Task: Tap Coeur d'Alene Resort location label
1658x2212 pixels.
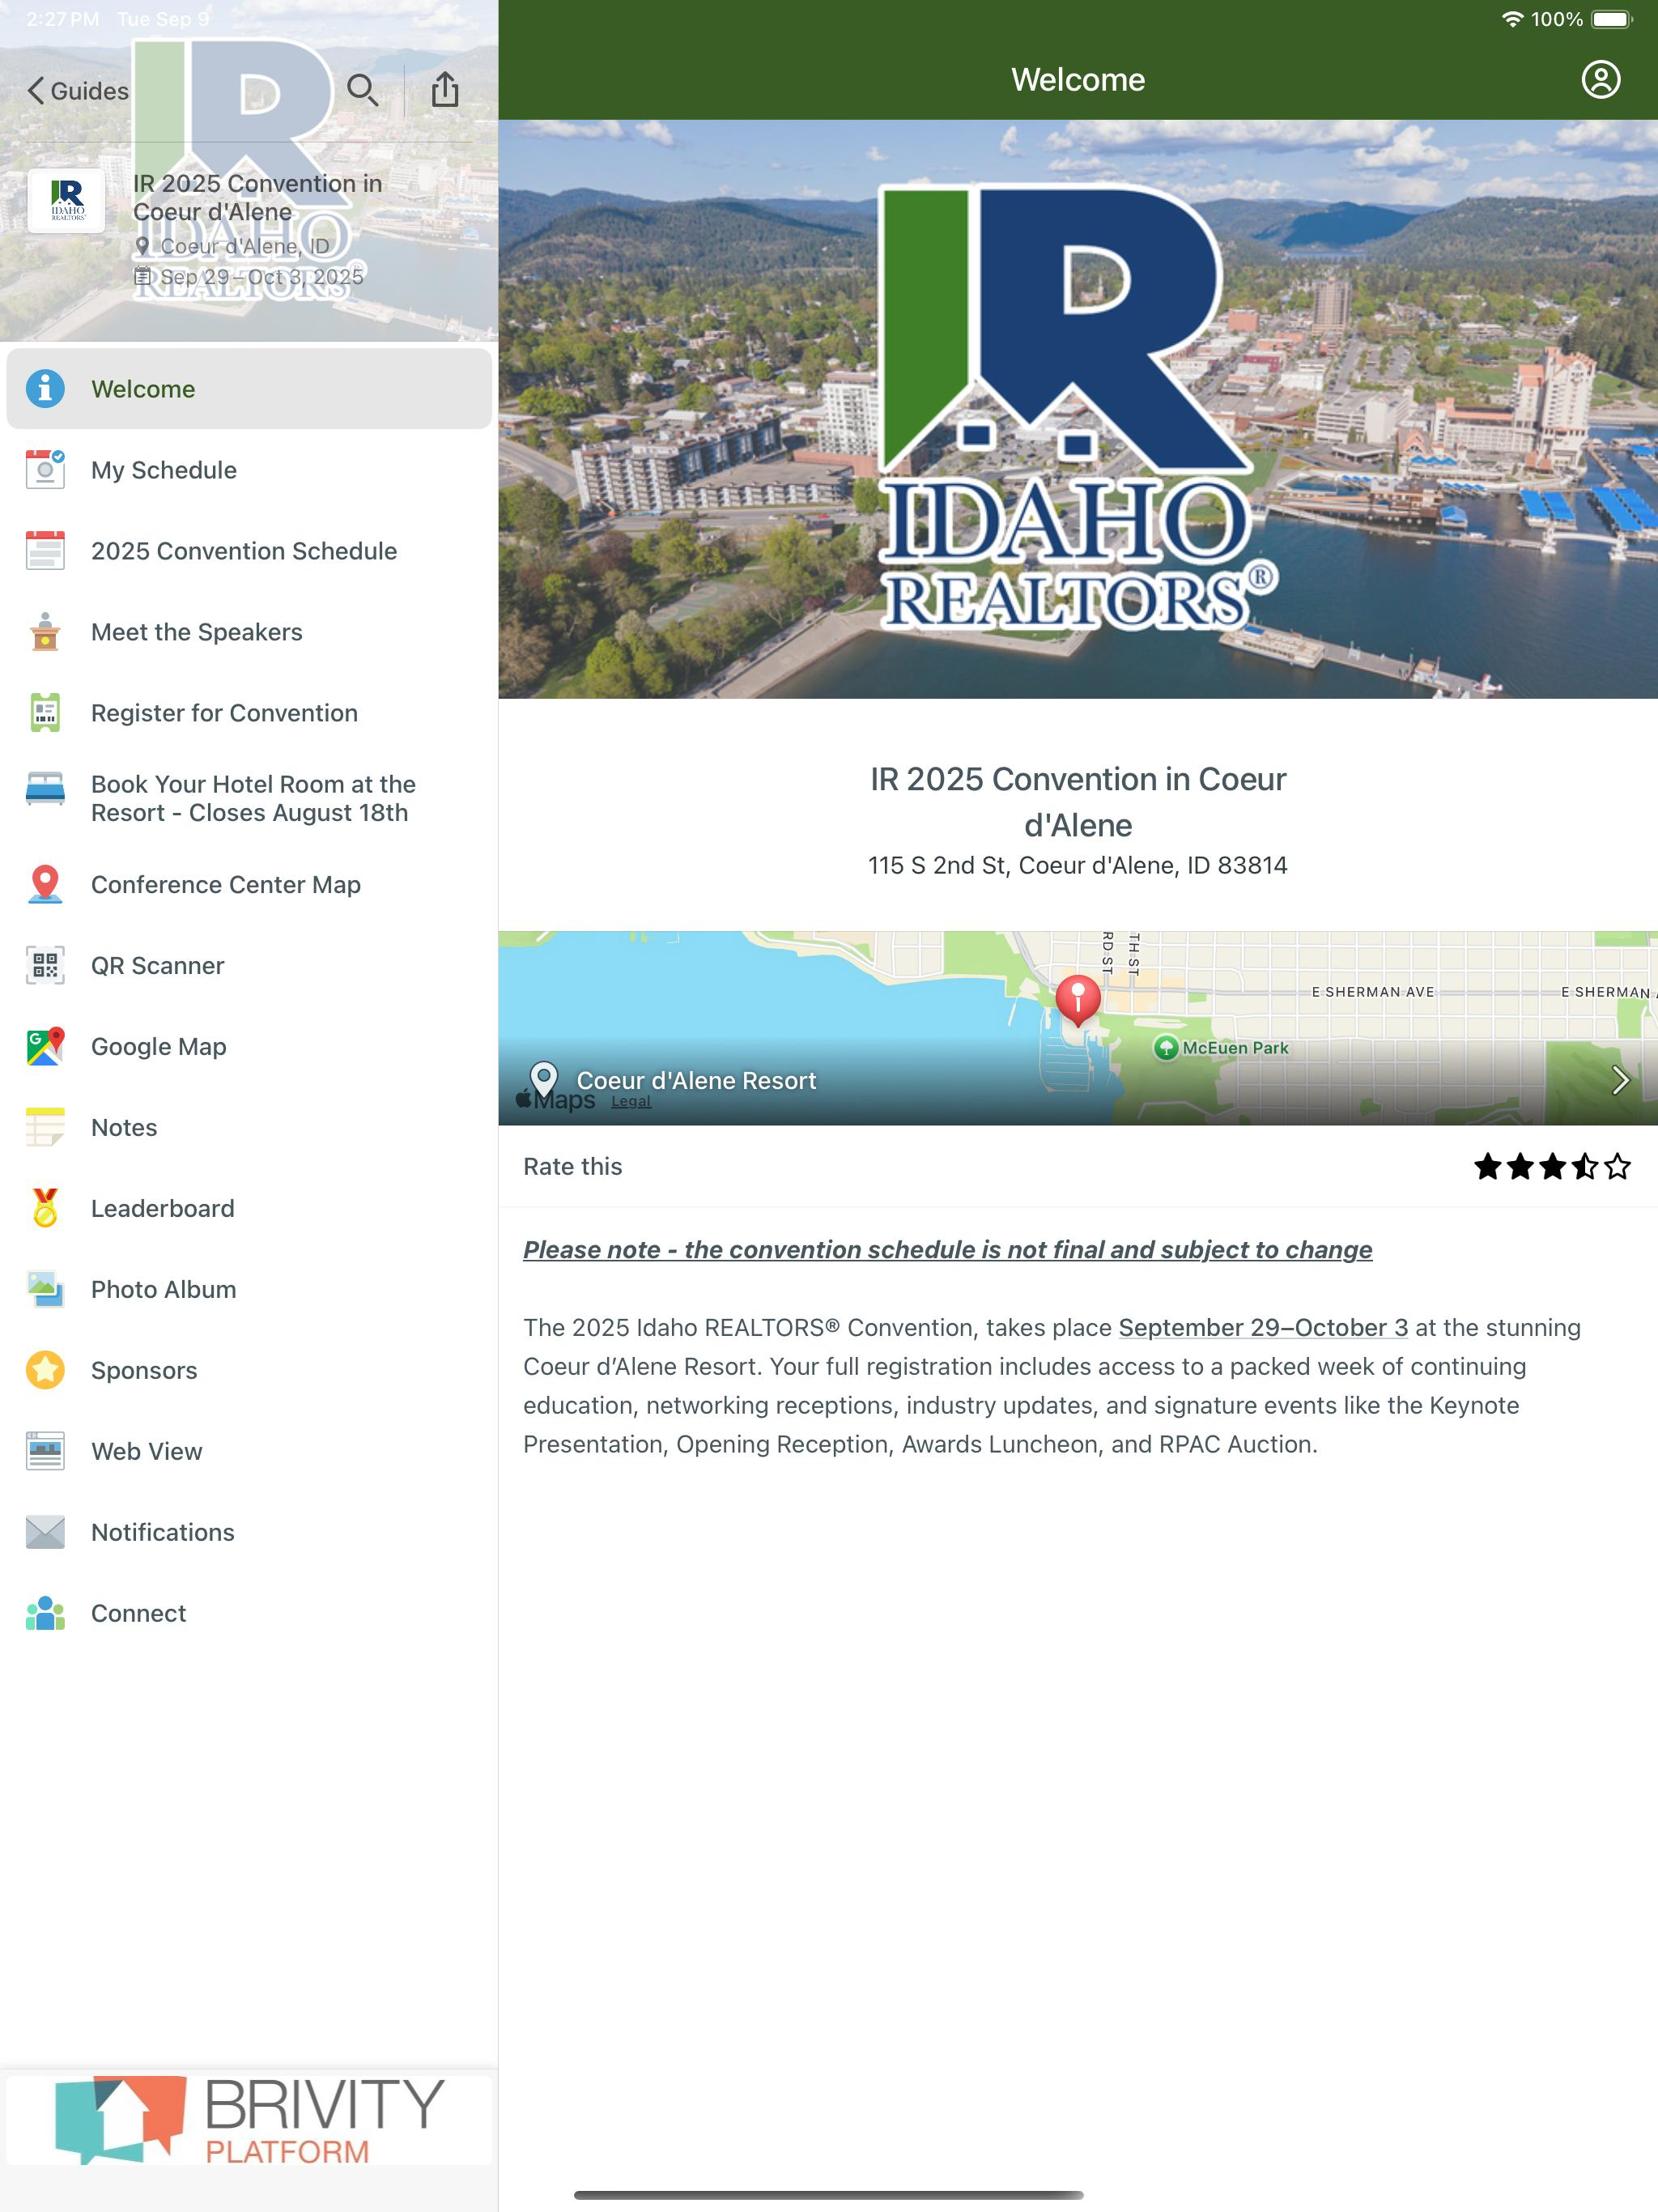Action: 696,1080
